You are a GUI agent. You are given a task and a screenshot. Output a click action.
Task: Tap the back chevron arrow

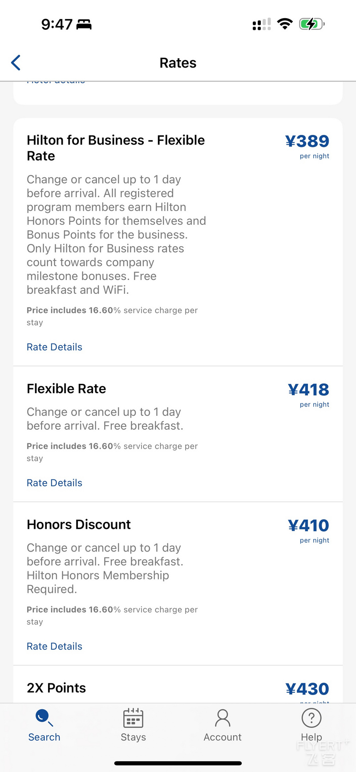[x=16, y=63]
